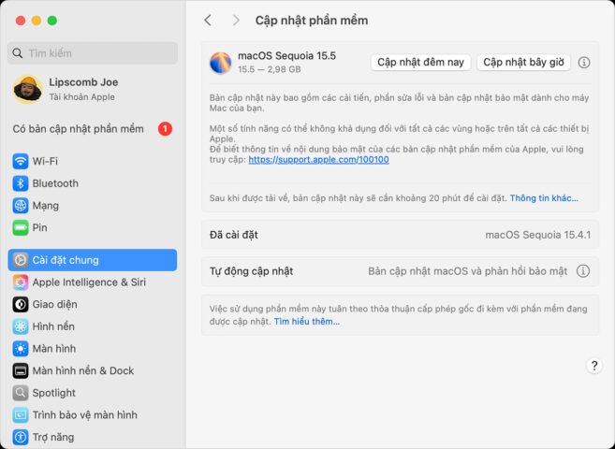Click the macOS Sequoia 15.5 heading
615x449 pixels.
[286, 56]
